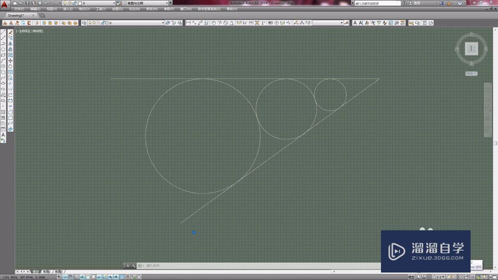Open the Format (格式) menu
Viewport: 498px width, 280px height.
pyautogui.click(x=85, y=9)
